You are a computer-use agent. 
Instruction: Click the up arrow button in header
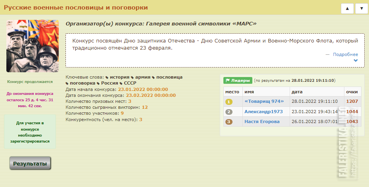pyautogui.click(x=347, y=8)
